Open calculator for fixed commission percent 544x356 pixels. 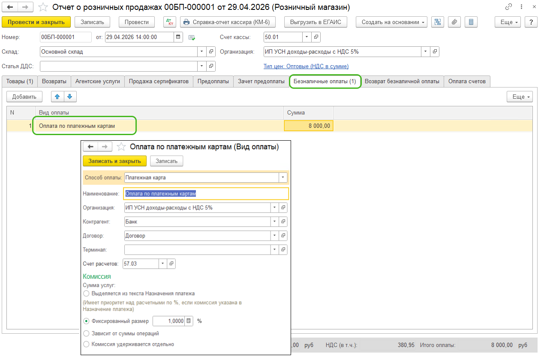(x=189, y=321)
